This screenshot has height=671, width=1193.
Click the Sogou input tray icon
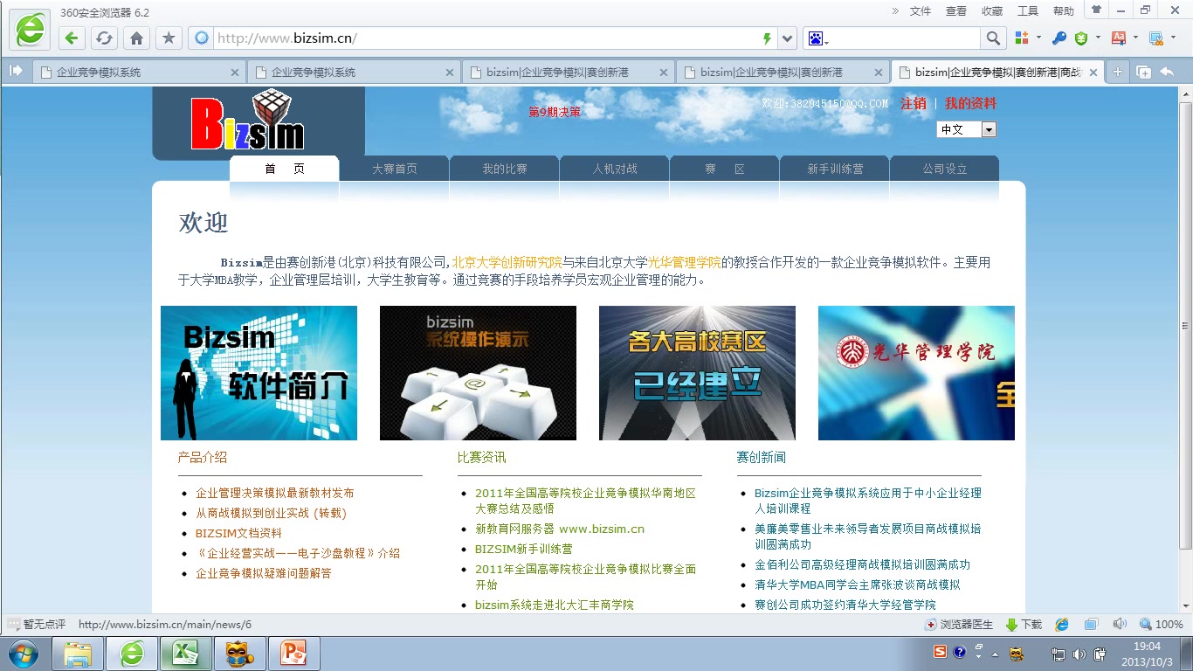pyautogui.click(x=941, y=652)
